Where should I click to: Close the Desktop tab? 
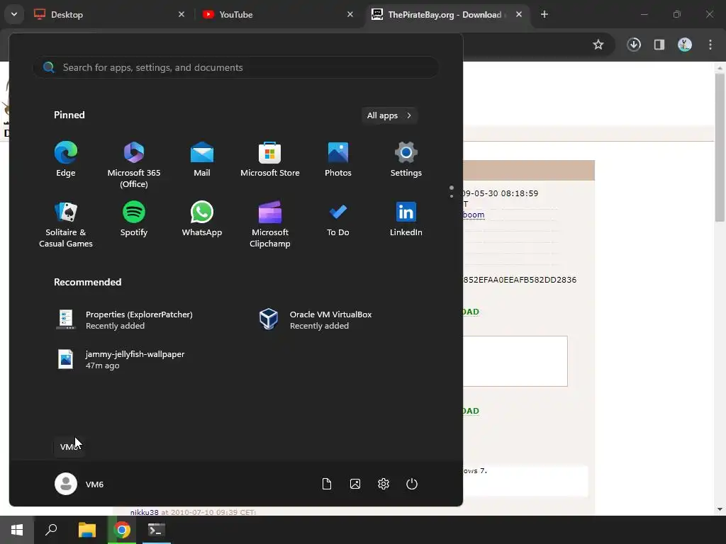click(x=181, y=14)
